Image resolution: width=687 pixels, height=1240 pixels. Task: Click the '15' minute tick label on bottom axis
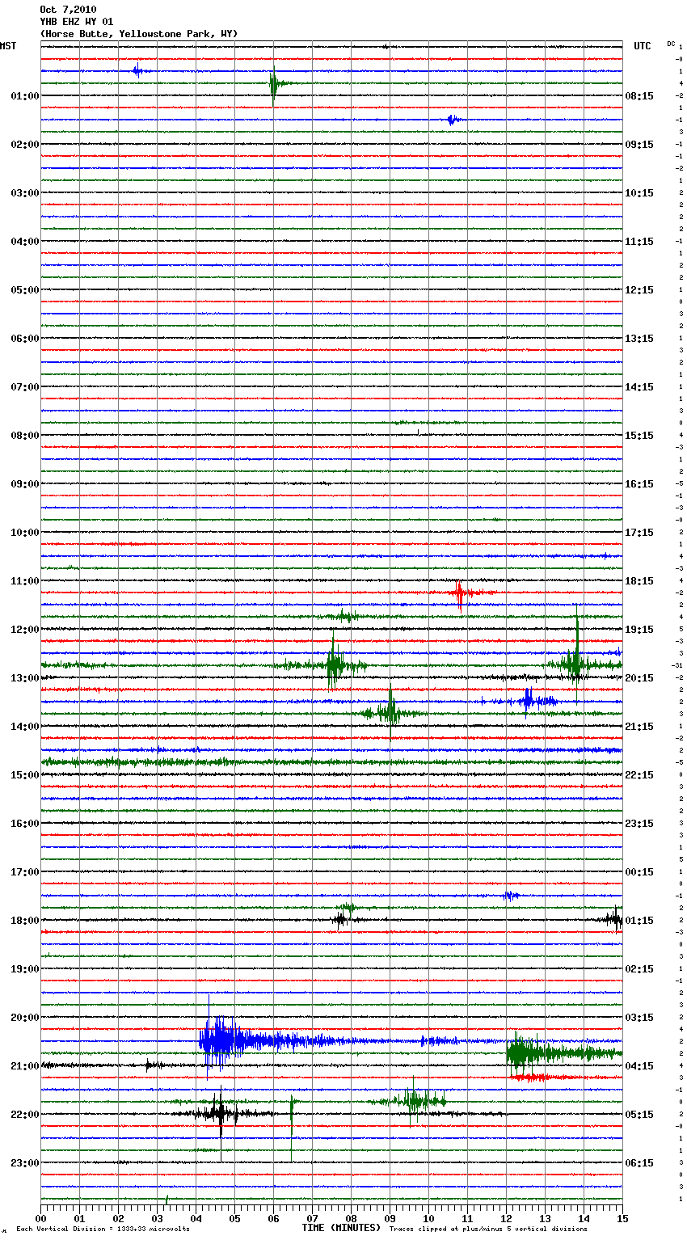coord(622,1218)
